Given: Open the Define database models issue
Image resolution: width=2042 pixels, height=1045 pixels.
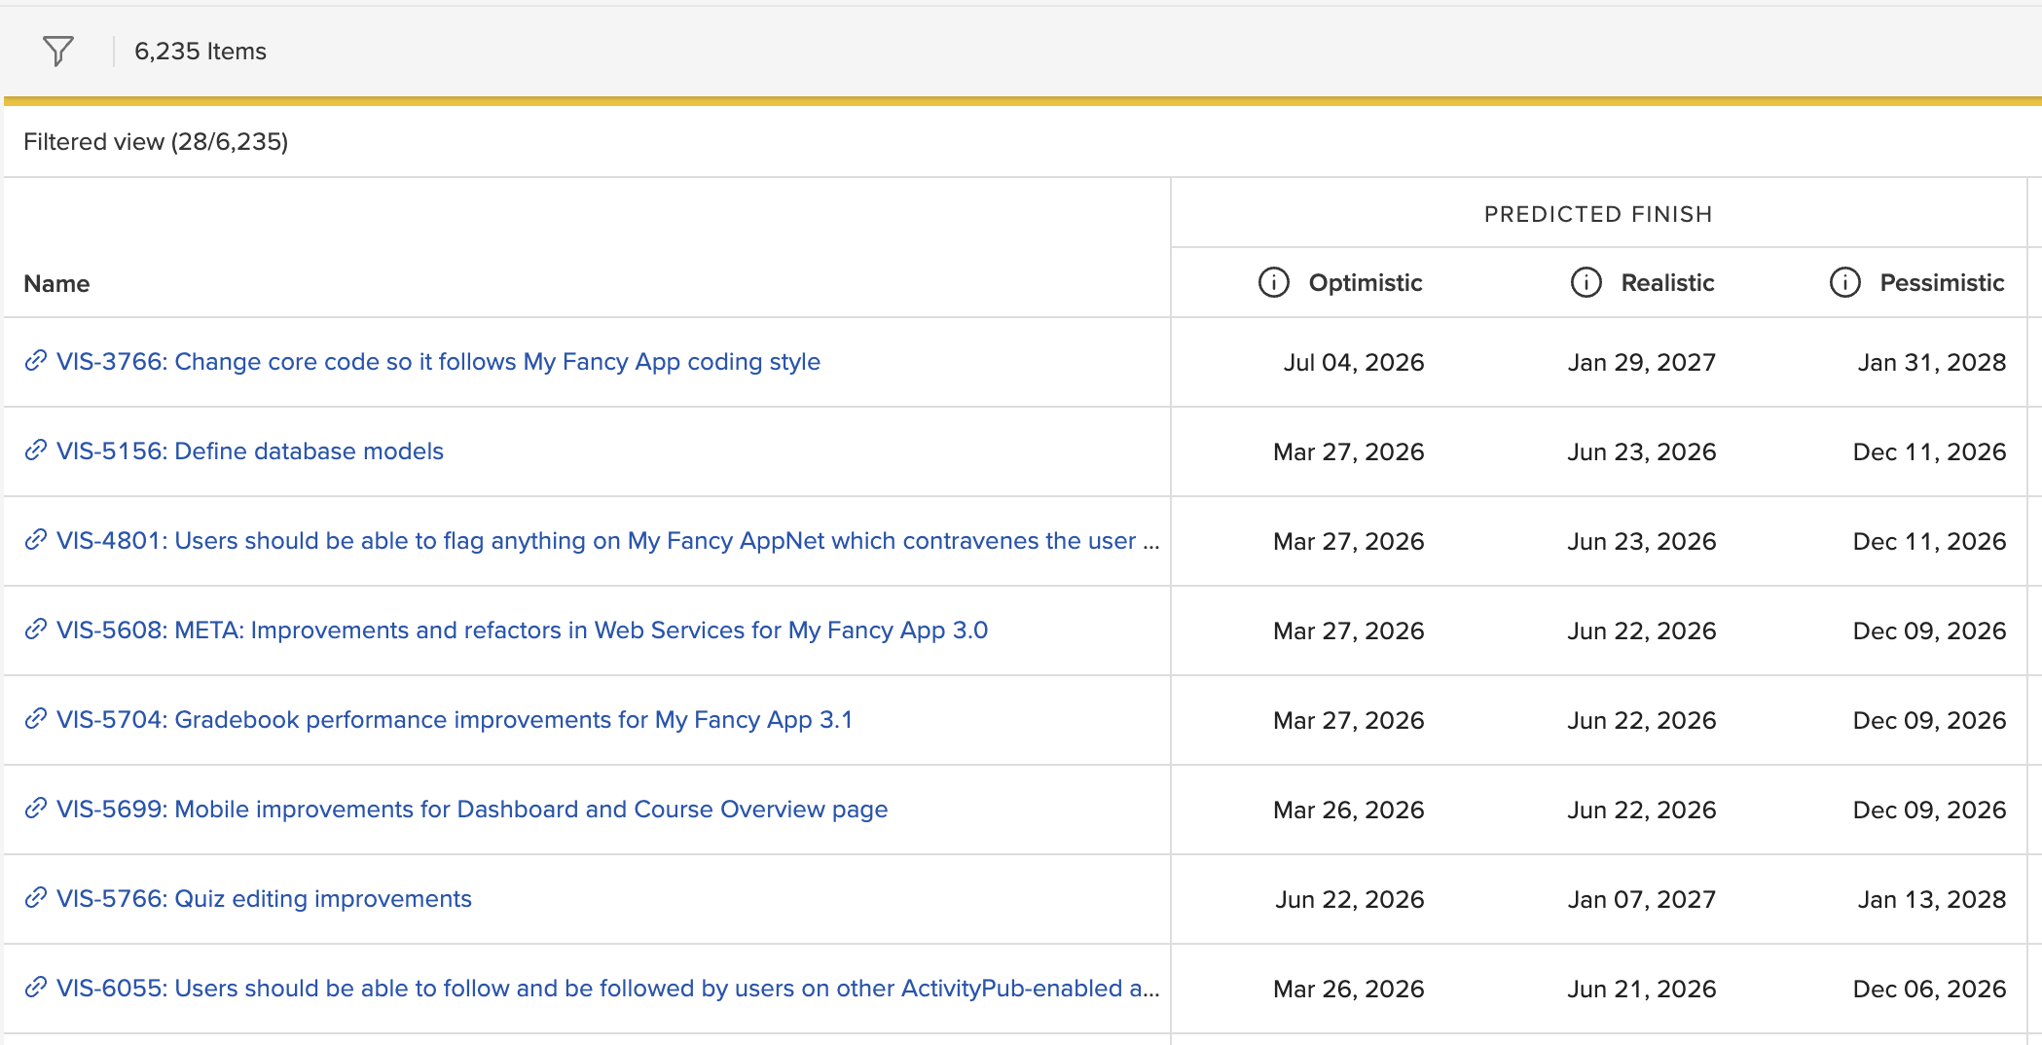Looking at the screenshot, I should (x=250, y=450).
